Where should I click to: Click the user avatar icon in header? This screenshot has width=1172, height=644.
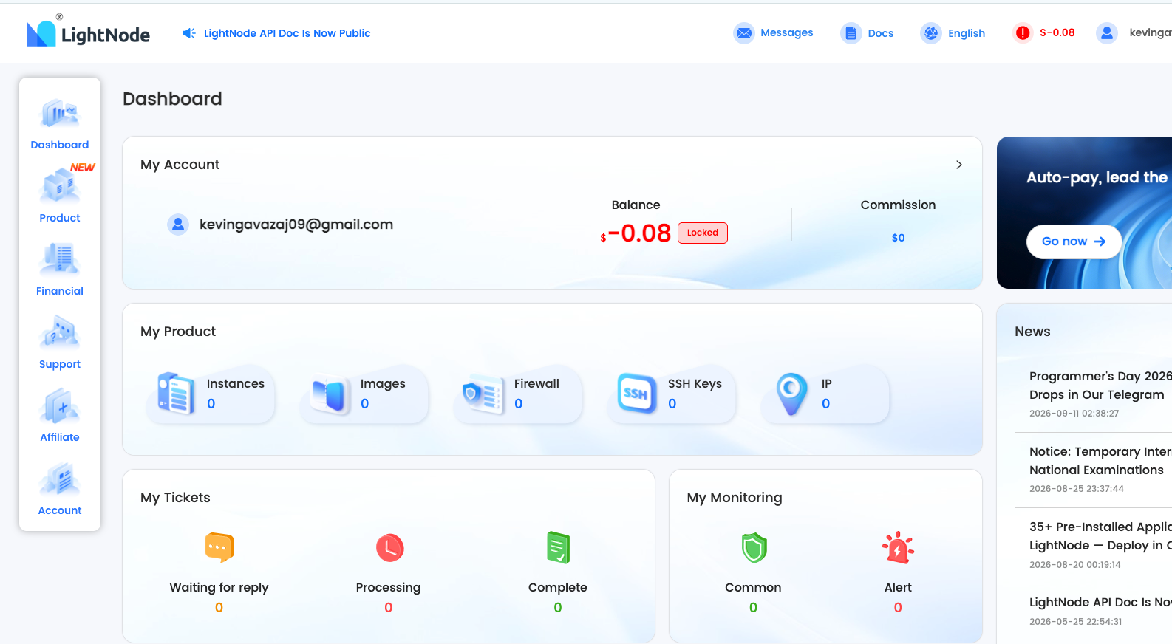[1107, 33]
